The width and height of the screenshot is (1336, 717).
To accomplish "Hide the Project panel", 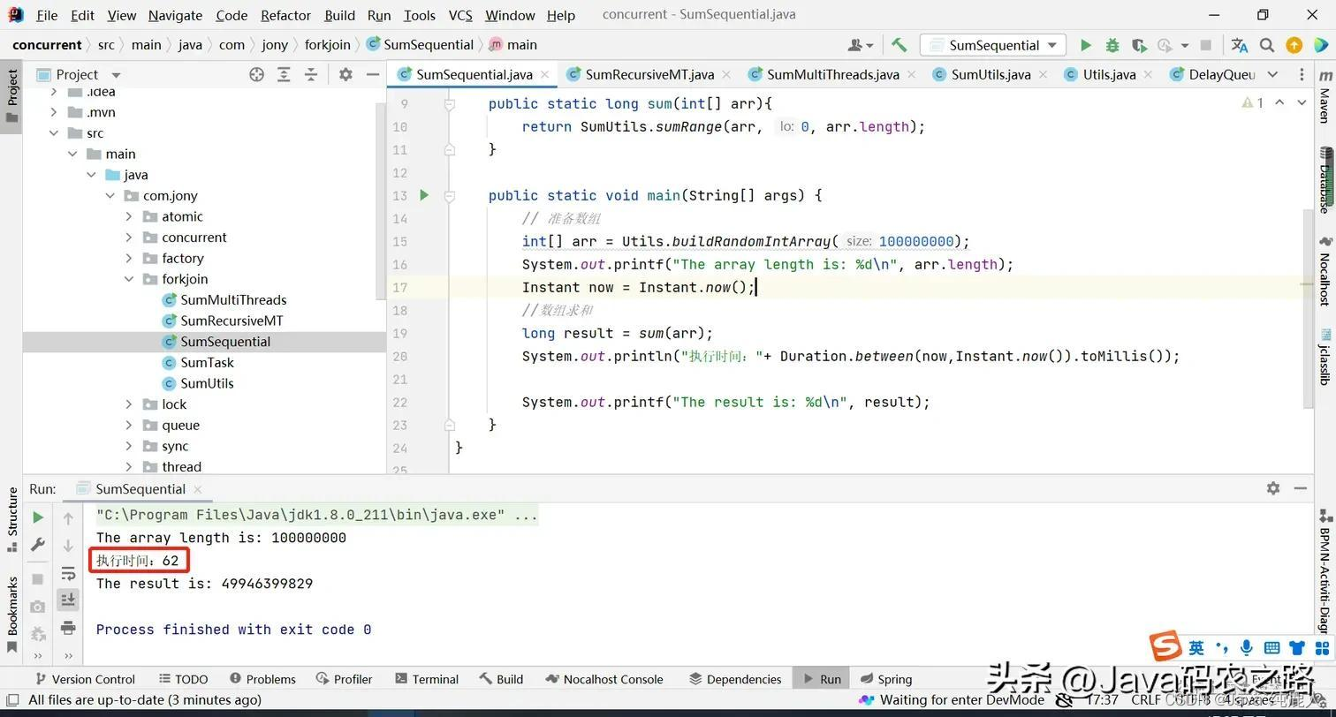I will 373,74.
